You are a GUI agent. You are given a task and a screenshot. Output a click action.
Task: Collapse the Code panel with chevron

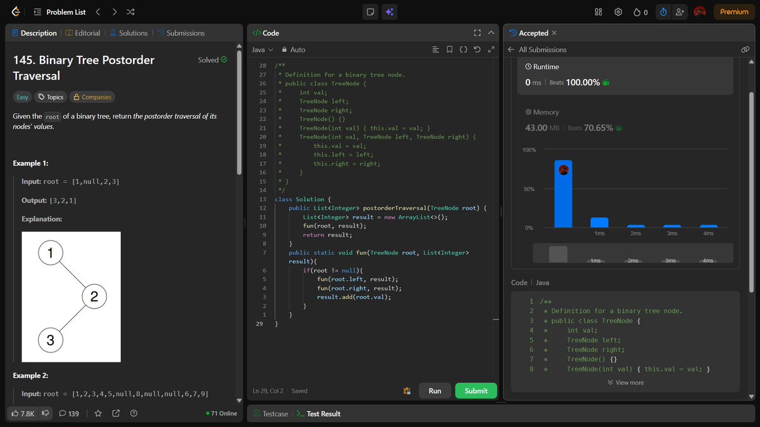(491, 33)
